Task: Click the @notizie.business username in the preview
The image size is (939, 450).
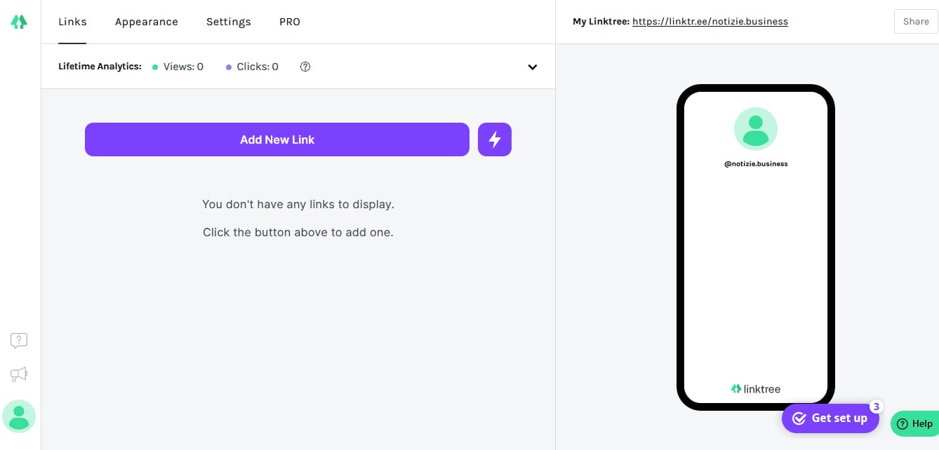Action: click(x=756, y=164)
